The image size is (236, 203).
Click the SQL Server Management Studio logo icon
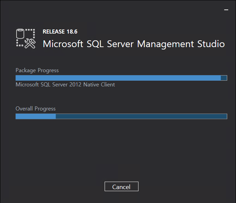pos(26,39)
